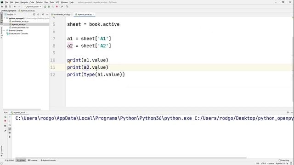The width and height of the screenshot is (294, 165).
Task: Click the Print icon in Run console
Action: [x=10, y=133]
